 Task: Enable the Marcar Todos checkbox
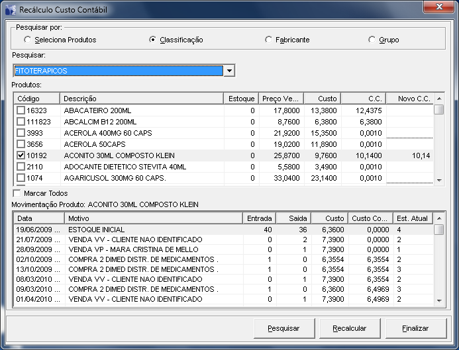click(x=17, y=193)
